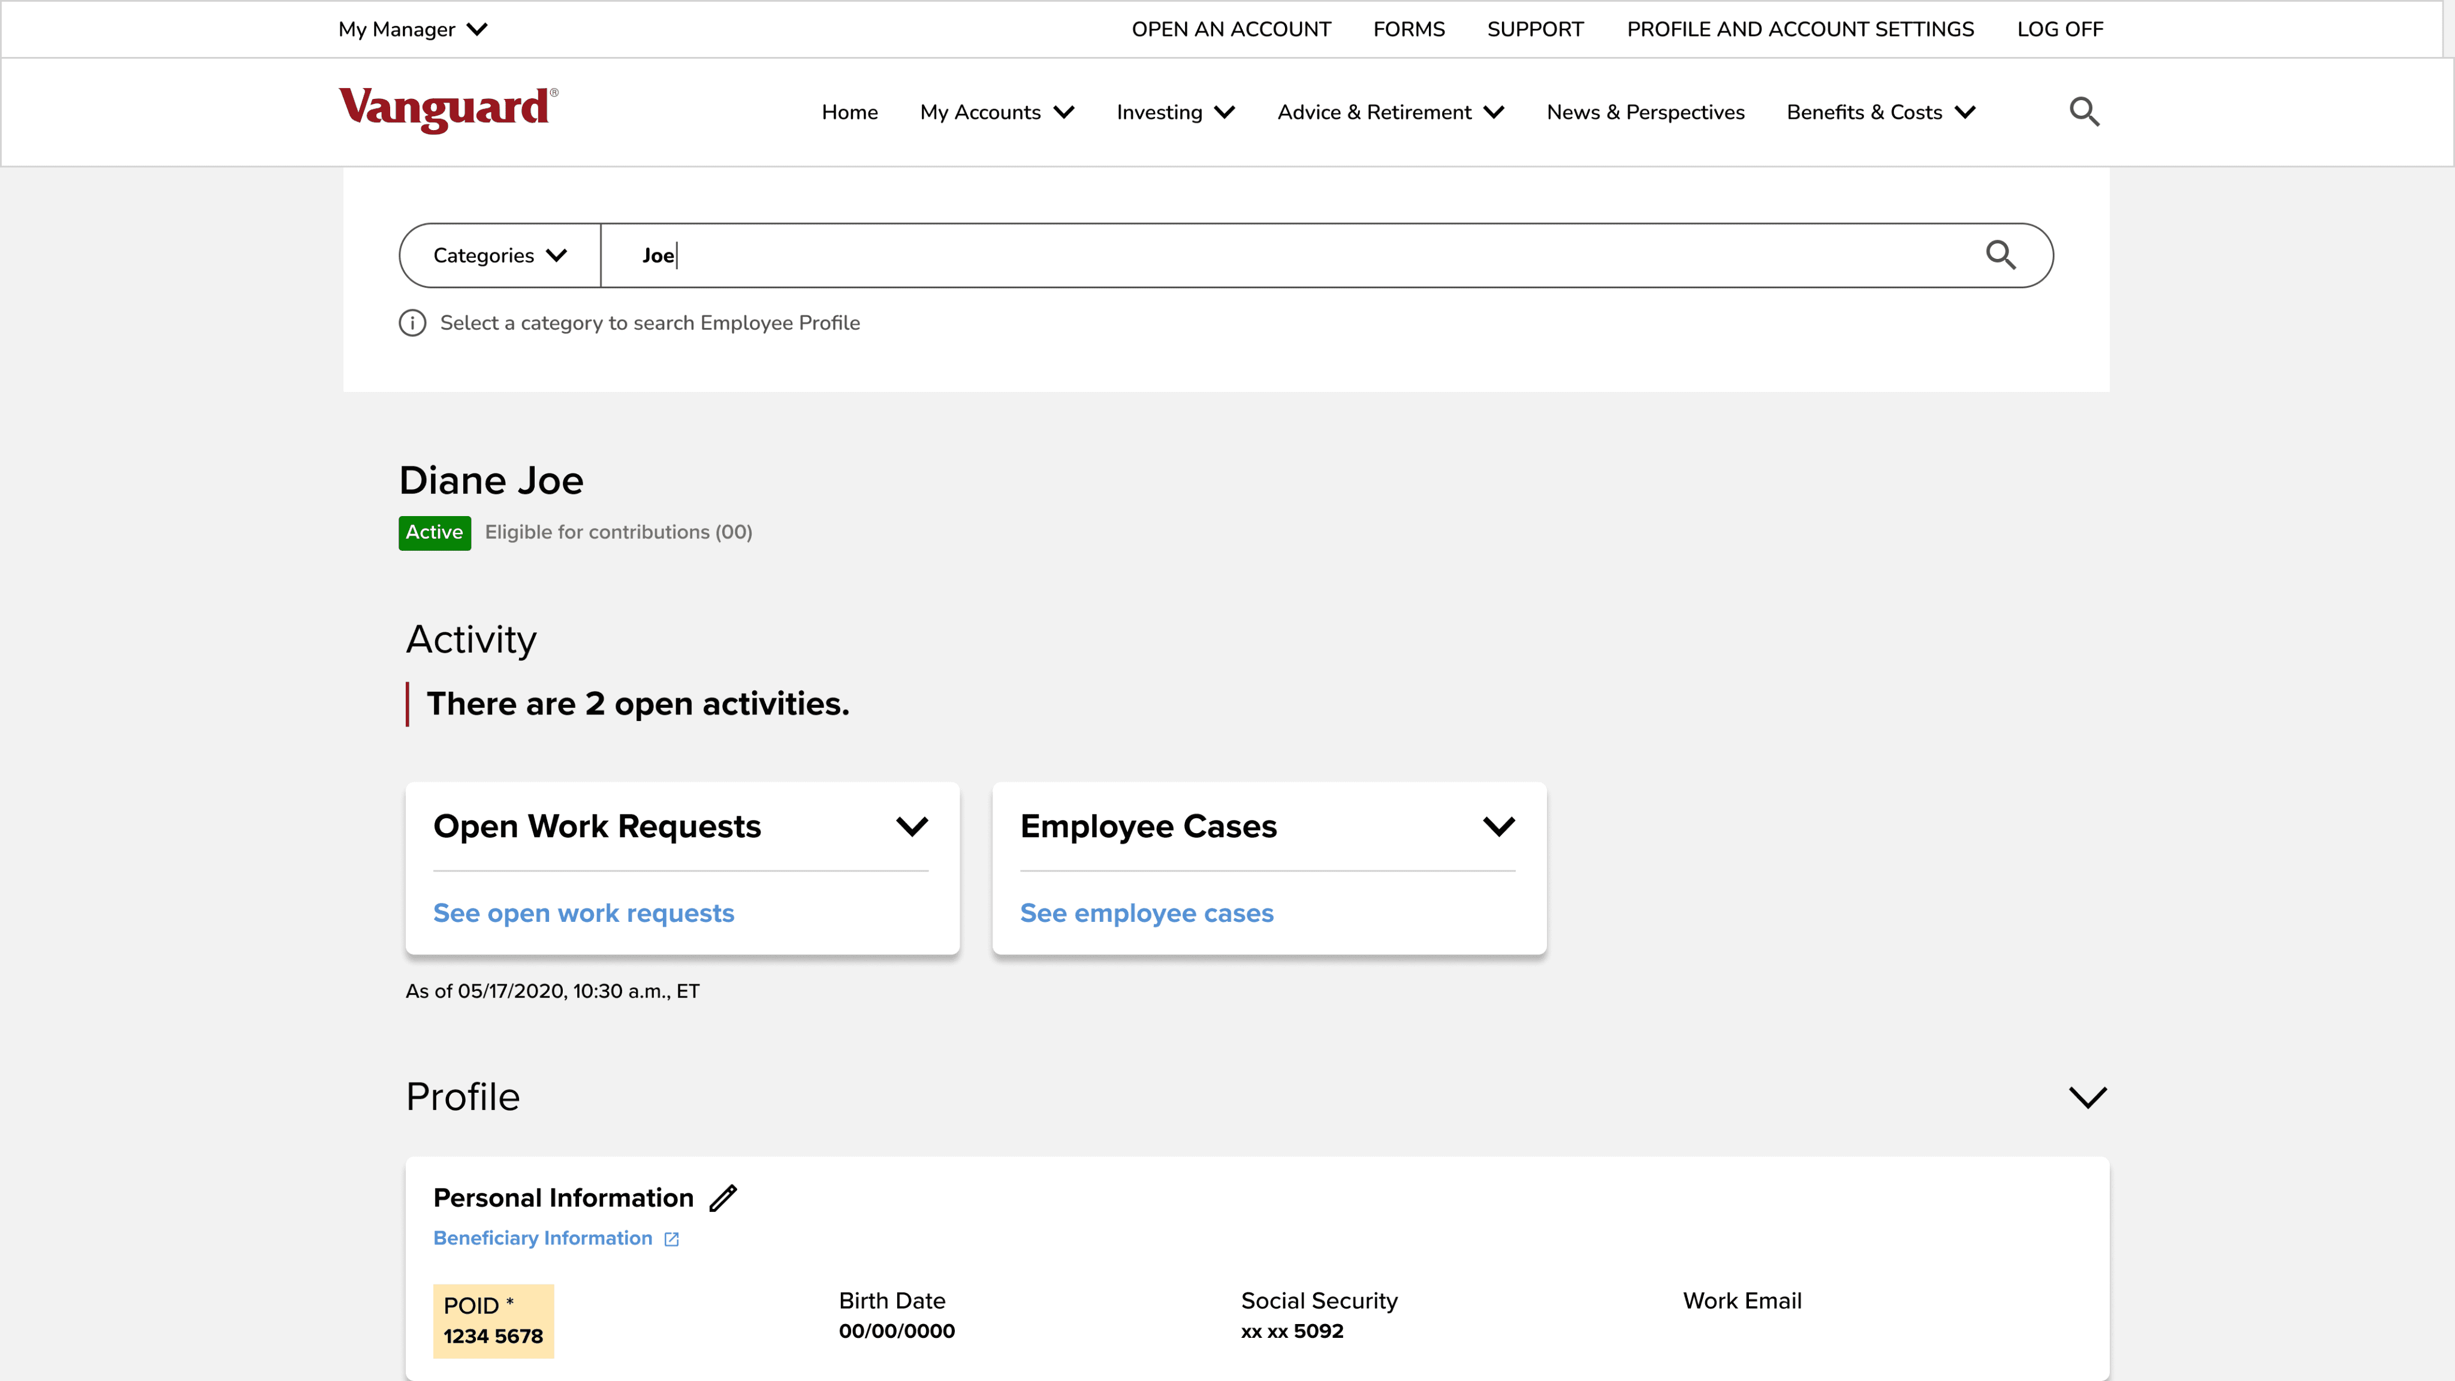Click the Active status badge
Viewport: 2455px width, 1381px height.
pyautogui.click(x=433, y=532)
